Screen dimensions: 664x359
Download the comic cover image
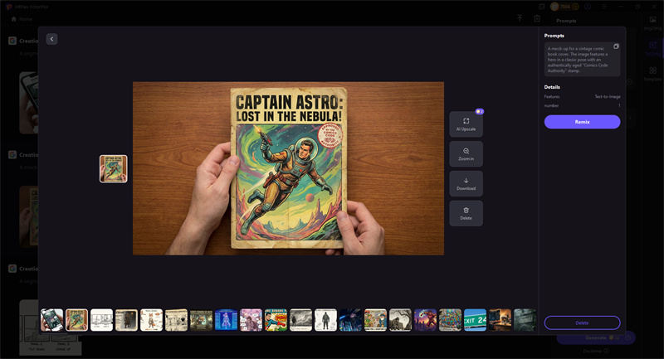pos(466,183)
